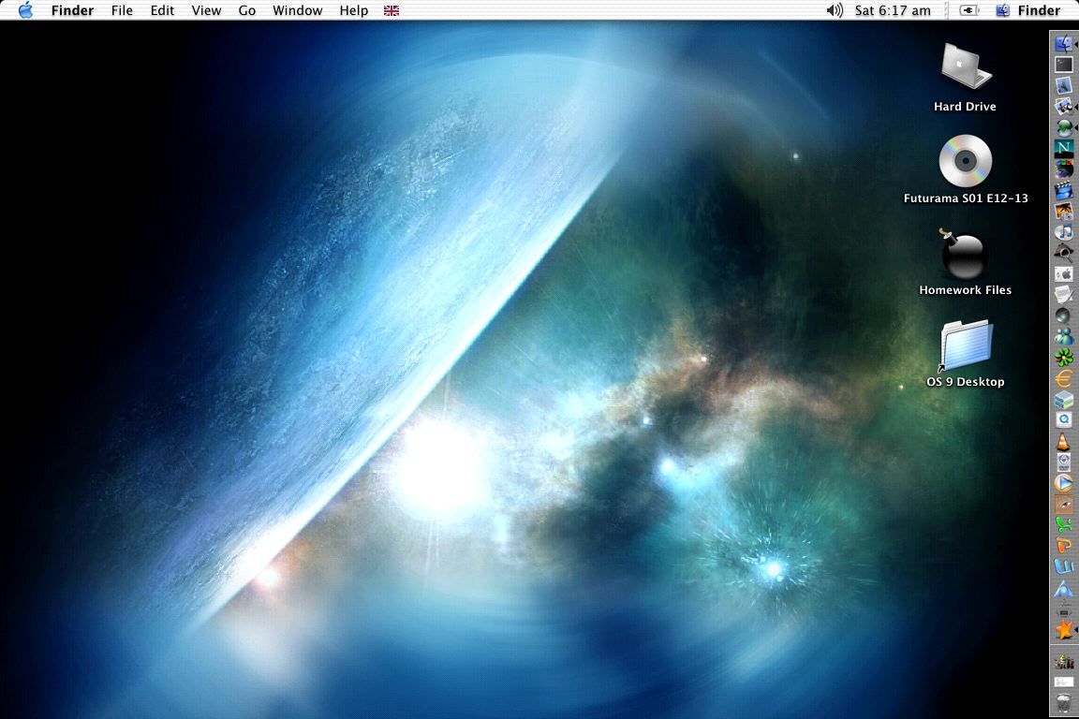Open MSN Messenger in the dock
This screenshot has width=1079, height=719.
click(1064, 336)
